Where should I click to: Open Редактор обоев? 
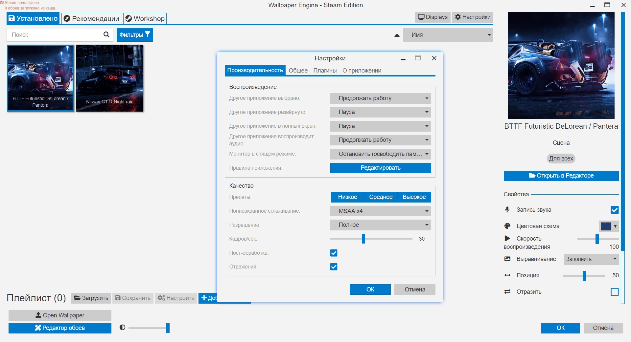(x=60, y=328)
